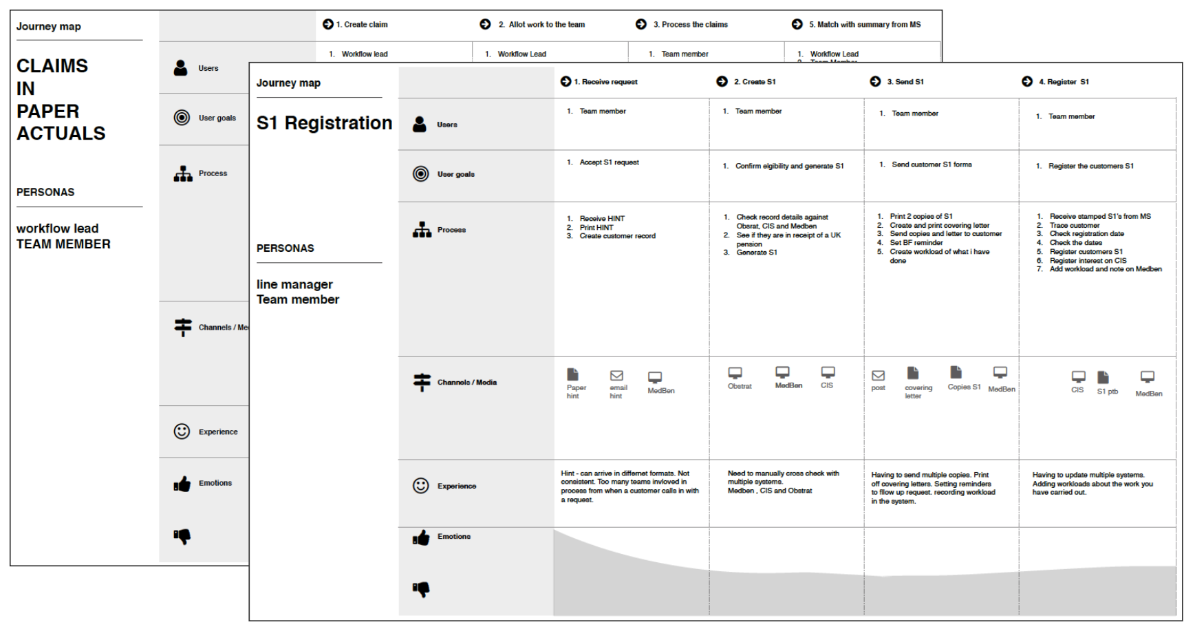
Task: Click the Channels / Media signpost icon in S1 Registration map
Action: (x=422, y=382)
